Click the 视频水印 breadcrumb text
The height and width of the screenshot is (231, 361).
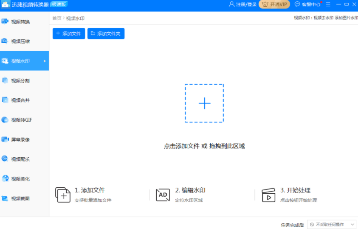[75, 18]
